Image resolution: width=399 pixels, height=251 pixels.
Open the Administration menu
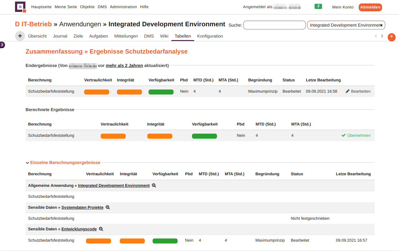tap(123, 7)
